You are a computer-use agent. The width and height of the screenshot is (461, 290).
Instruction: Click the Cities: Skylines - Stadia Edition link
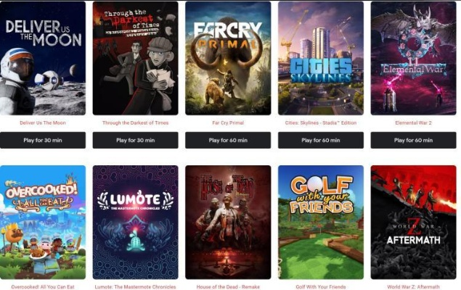click(x=321, y=123)
